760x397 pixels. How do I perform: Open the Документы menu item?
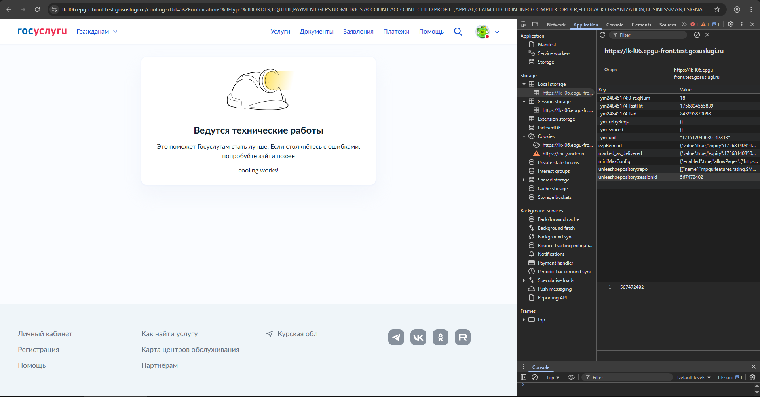click(x=317, y=32)
